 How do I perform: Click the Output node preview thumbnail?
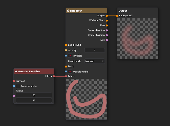pos(137,39)
